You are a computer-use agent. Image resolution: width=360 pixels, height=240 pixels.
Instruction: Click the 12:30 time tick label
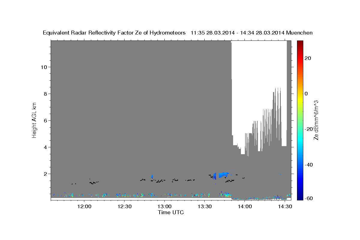pos(124,207)
